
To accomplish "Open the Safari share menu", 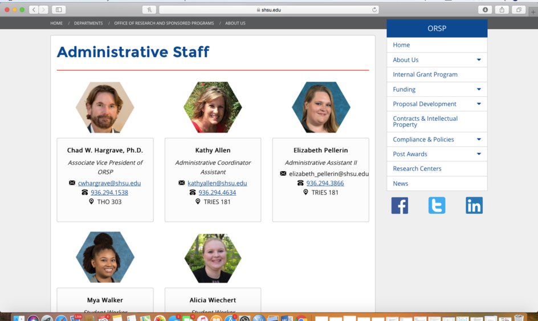I will click(x=502, y=10).
